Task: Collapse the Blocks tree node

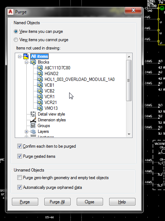Action: click(x=26, y=62)
